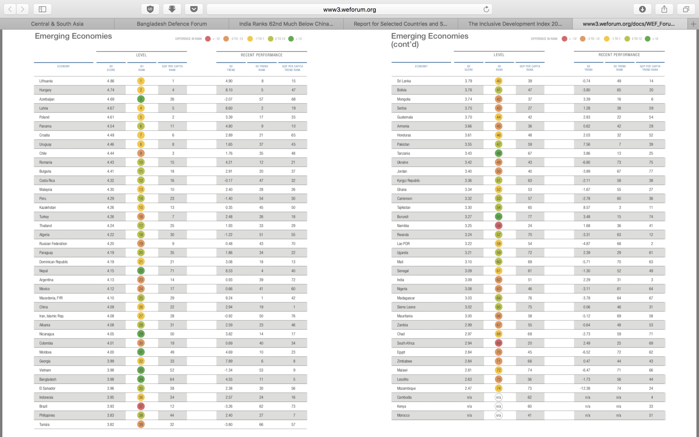
Task: Click the right table's GDP PER CAPITA RANK header
Action: point(530,68)
